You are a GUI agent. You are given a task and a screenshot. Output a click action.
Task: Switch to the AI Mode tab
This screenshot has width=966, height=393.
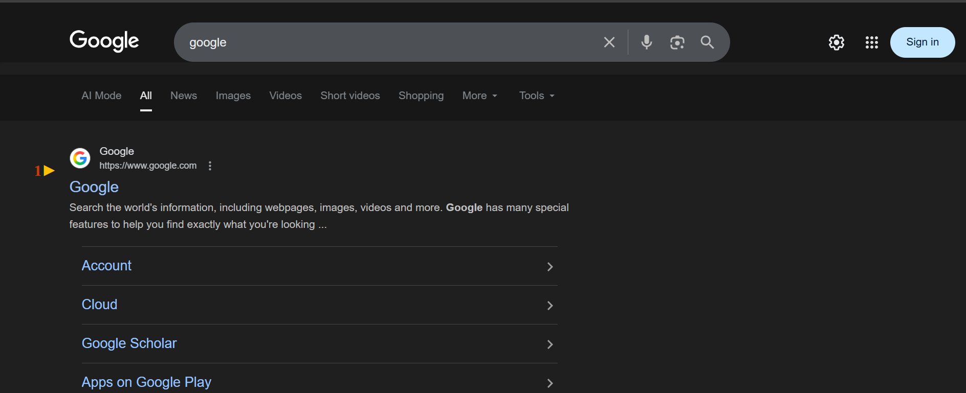[101, 96]
